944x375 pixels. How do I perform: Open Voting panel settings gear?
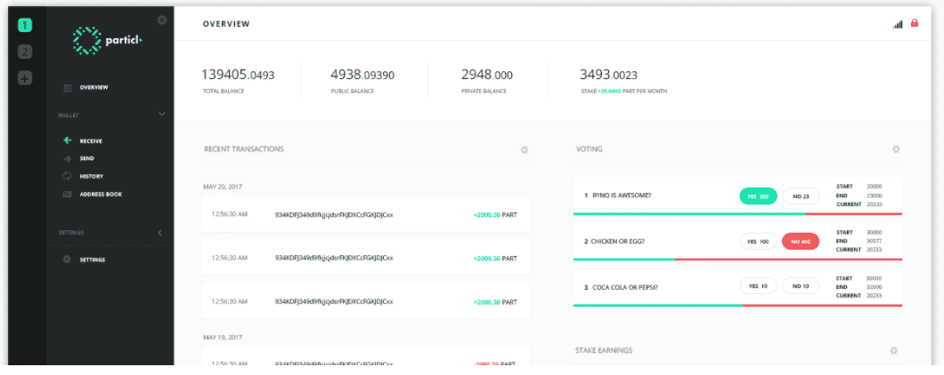point(896,149)
